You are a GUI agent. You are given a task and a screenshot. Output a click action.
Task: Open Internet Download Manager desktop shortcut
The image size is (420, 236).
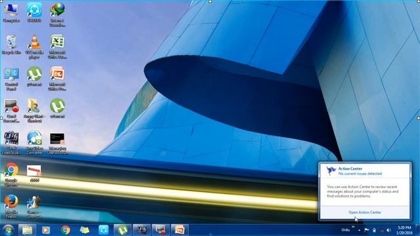(x=57, y=14)
